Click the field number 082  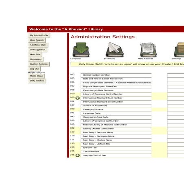coord(72,128)
